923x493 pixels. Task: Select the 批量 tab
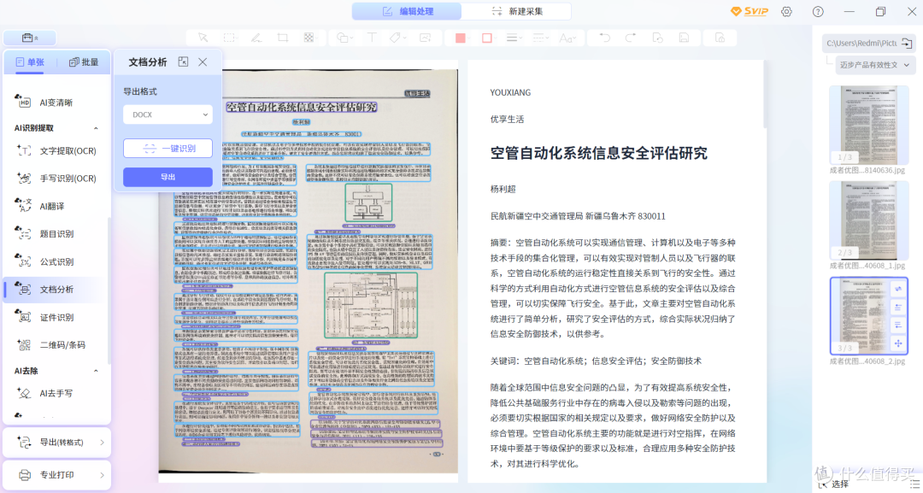coord(84,62)
